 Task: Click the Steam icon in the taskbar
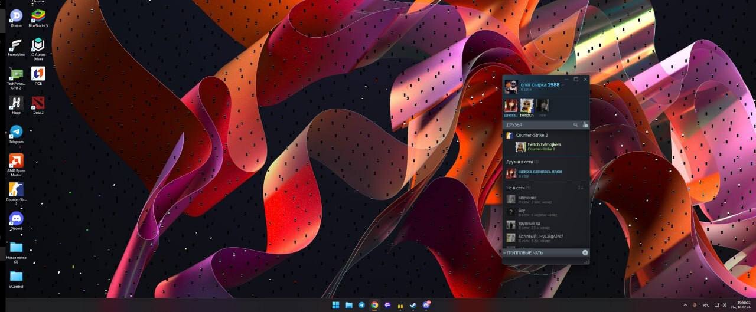click(413, 305)
